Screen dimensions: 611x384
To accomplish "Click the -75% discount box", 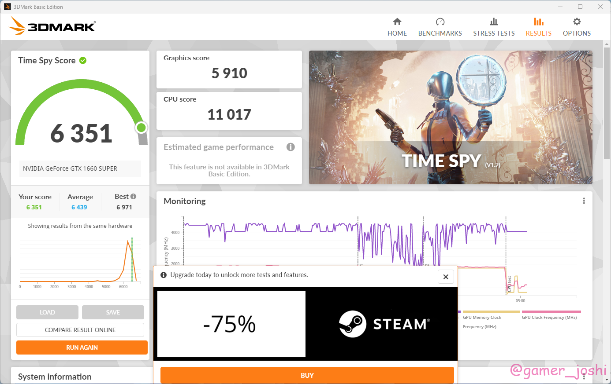I will click(x=231, y=324).
